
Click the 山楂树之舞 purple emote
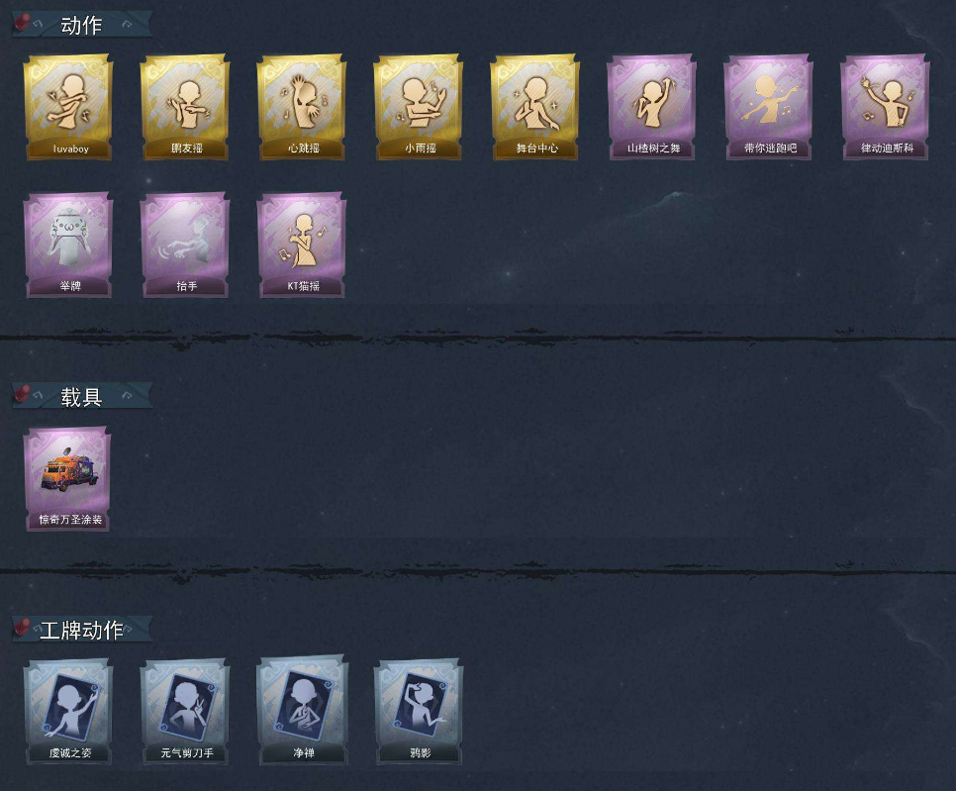tap(652, 107)
